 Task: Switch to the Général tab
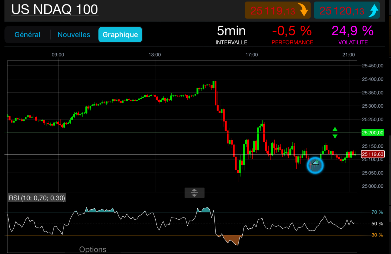tap(28, 34)
